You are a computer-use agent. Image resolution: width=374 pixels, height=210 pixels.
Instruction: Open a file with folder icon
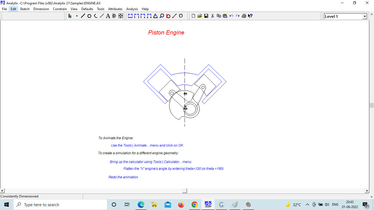200,16
